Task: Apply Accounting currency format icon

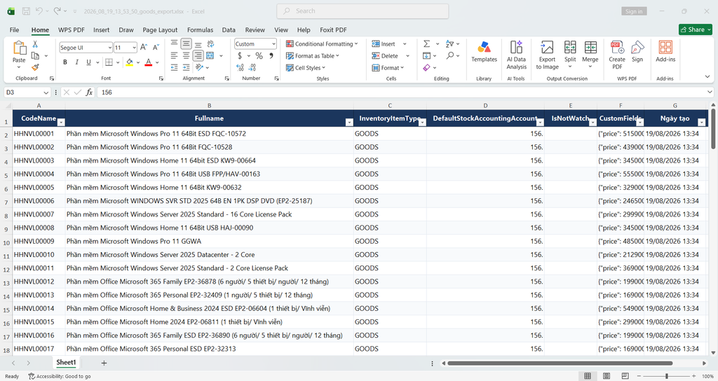Action: 240,56
